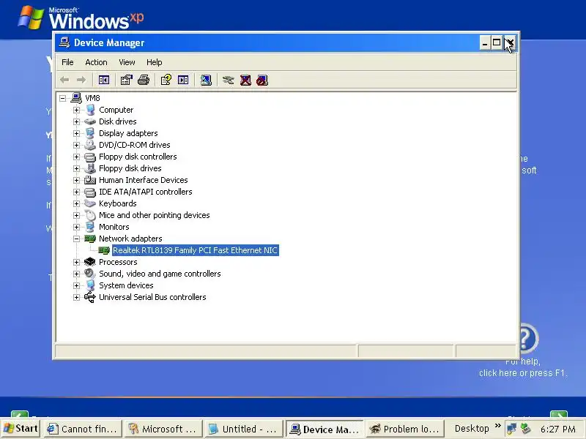586x439 pixels.
Task: Switch to the 'Cannot fin...' taskbar window
Action: pyautogui.click(x=83, y=429)
